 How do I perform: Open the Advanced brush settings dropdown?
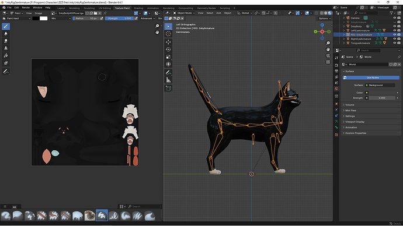[x=148, y=19]
